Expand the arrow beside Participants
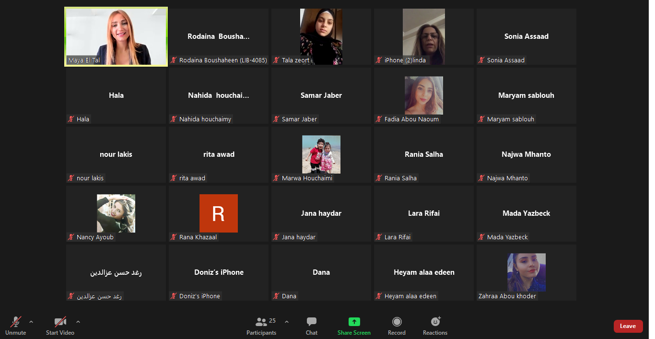 (x=287, y=322)
